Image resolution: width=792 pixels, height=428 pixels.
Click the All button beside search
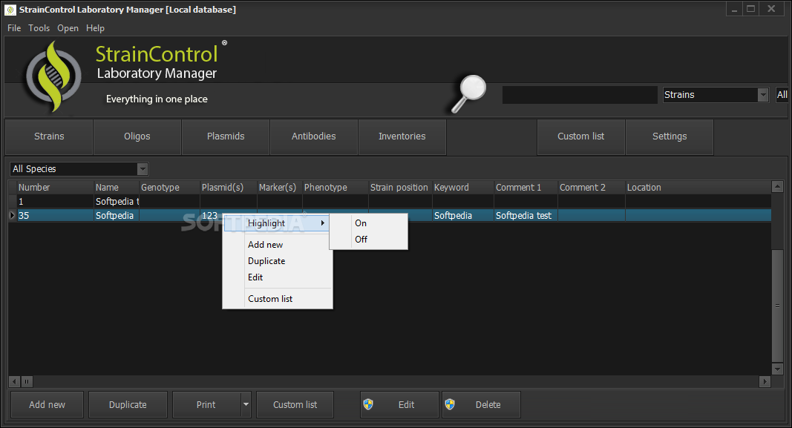click(x=782, y=95)
